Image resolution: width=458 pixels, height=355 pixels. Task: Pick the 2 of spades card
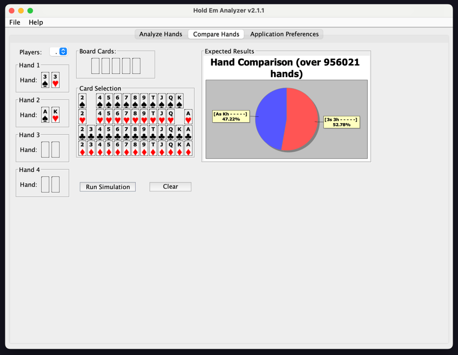pyautogui.click(x=82, y=101)
